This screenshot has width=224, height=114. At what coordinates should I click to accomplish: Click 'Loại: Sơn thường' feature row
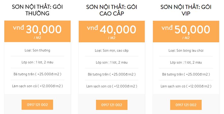(x=37, y=50)
